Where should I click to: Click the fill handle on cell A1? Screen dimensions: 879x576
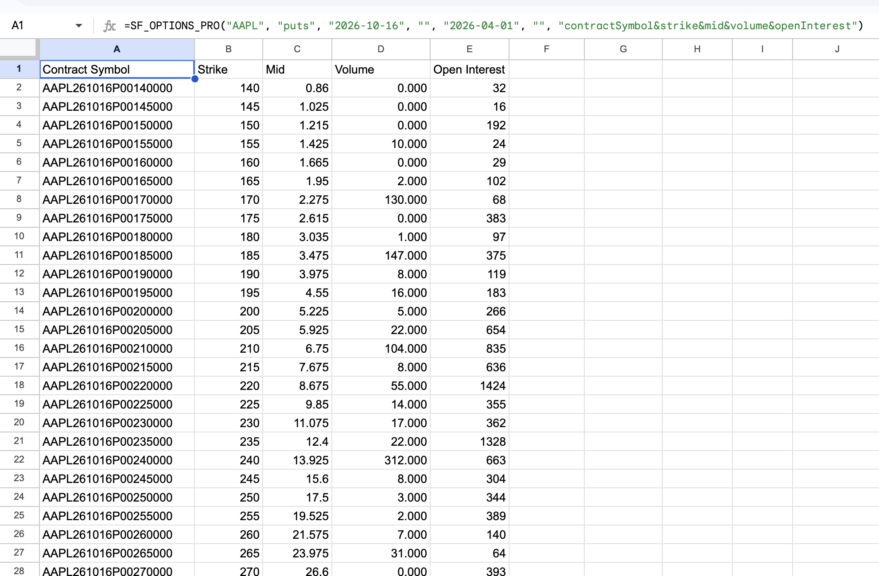coord(194,79)
